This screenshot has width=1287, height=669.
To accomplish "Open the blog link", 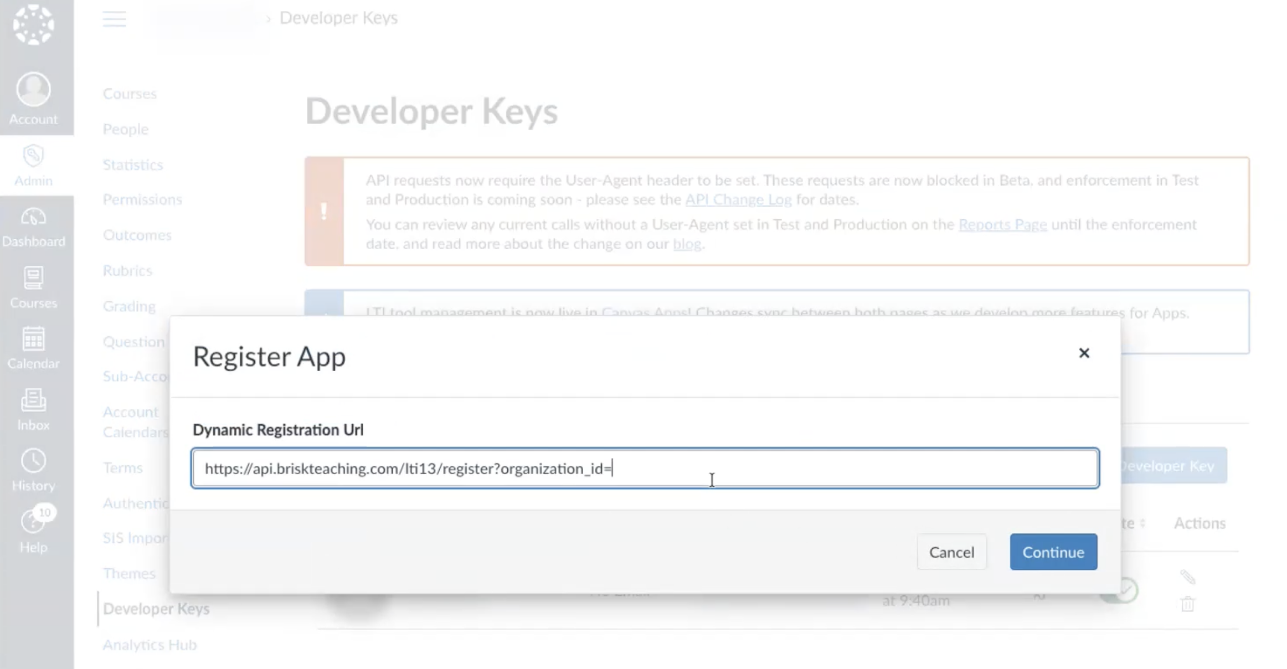I will pyautogui.click(x=687, y=244).
